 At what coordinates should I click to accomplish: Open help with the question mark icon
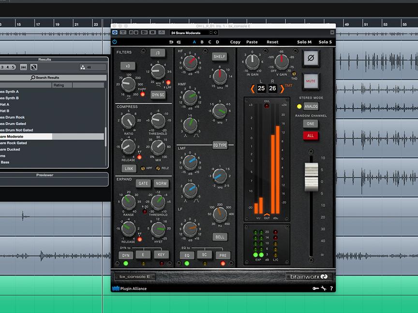pyautogui.click(x=331, y=288)
